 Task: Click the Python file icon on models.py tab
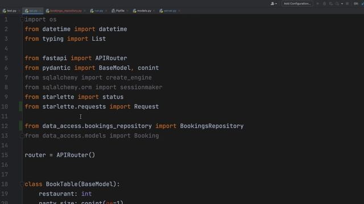click(x=135, y=11)
